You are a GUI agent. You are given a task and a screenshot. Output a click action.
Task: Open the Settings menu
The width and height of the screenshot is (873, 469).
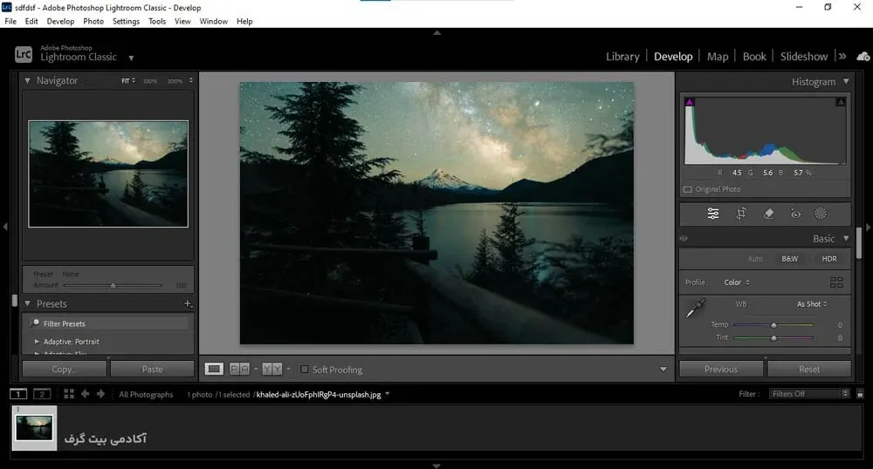pos(126,21)
